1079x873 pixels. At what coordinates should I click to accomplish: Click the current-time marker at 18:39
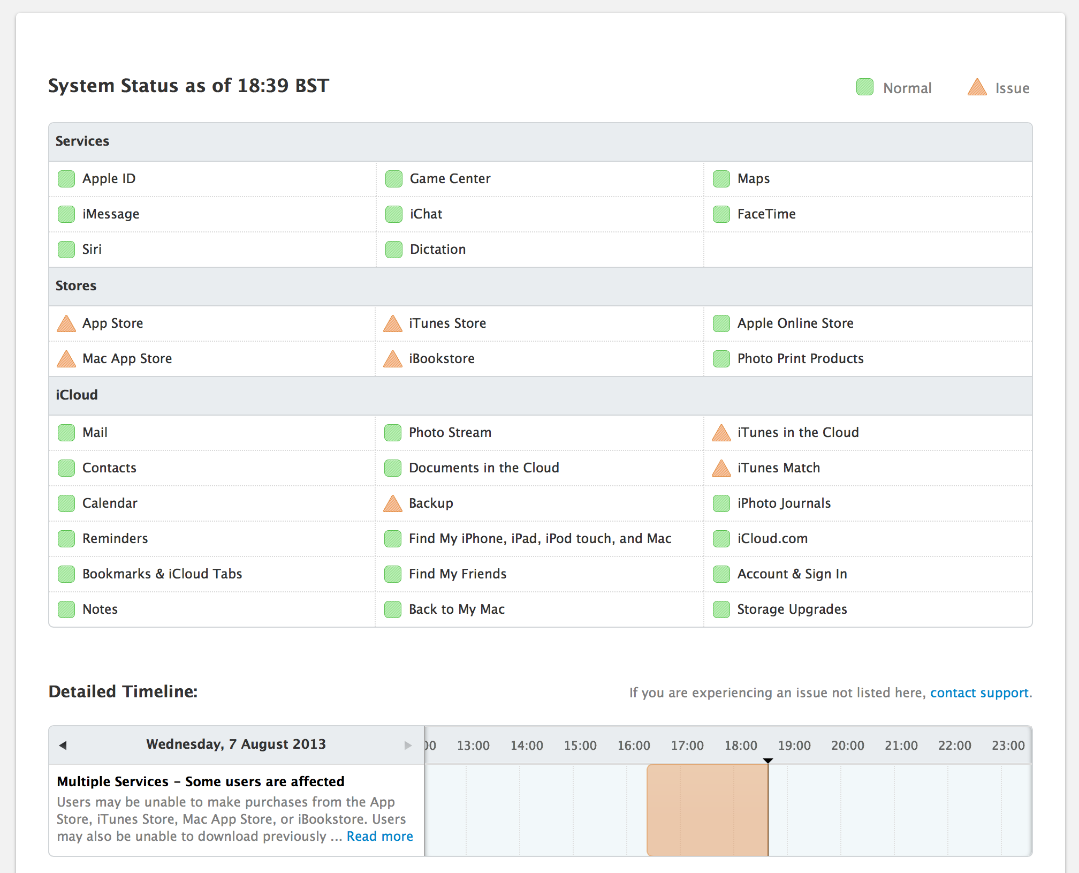click(768, 761)
